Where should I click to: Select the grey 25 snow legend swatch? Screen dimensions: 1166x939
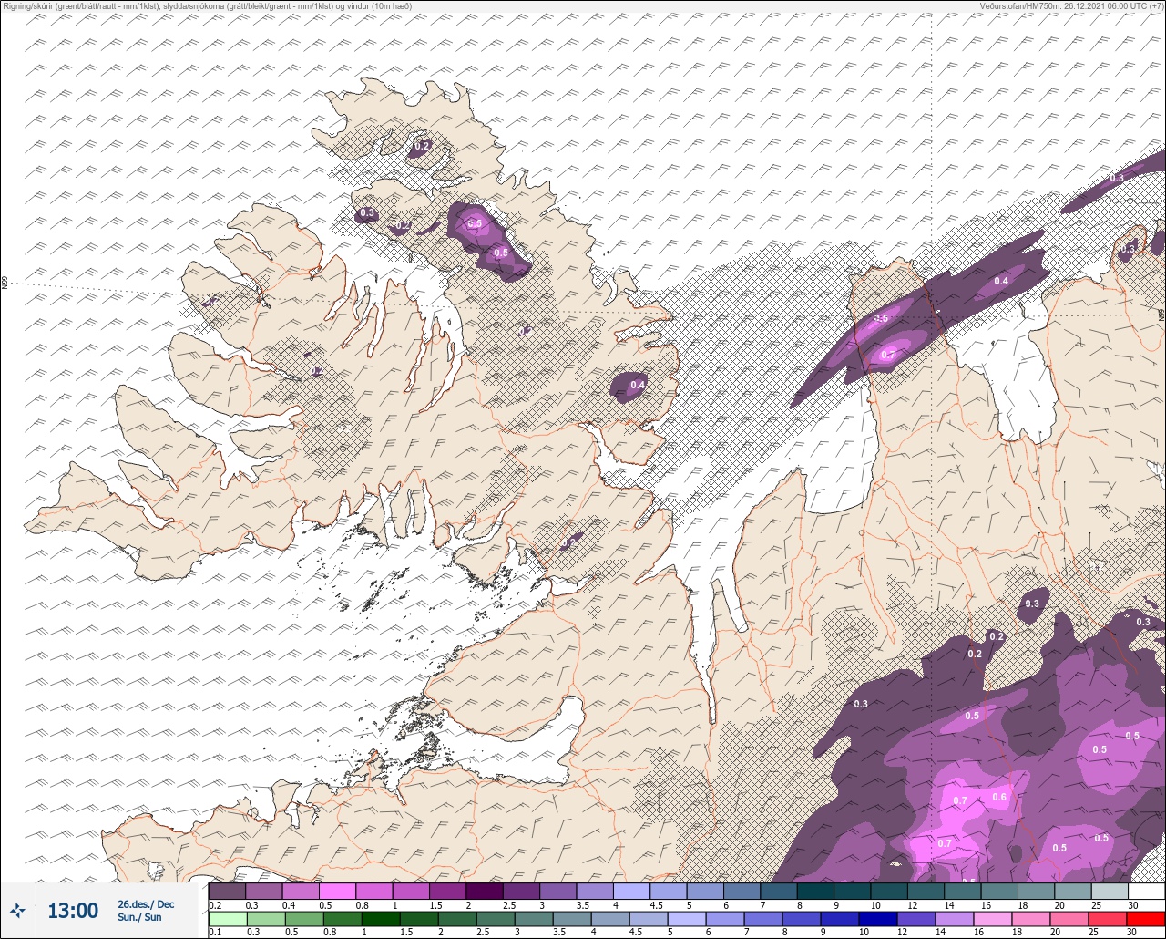(x=1109, y=891)
